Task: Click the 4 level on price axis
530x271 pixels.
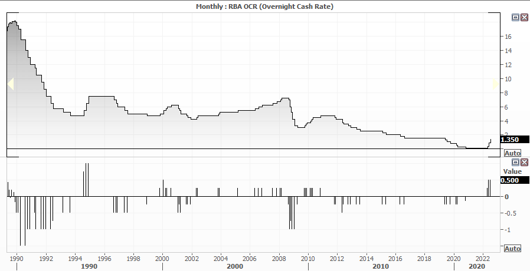Action: (506, 121)
